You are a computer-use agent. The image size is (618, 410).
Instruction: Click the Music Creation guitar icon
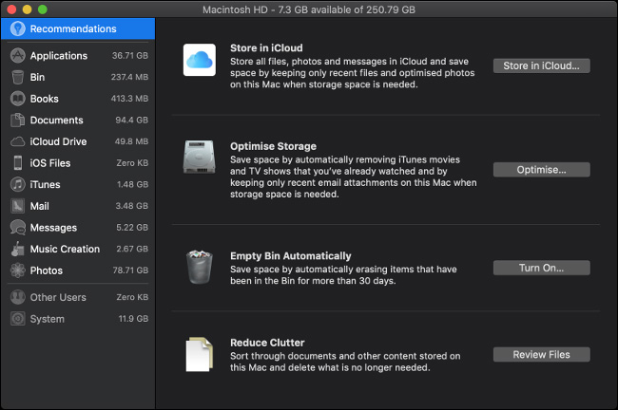[18, 249]
